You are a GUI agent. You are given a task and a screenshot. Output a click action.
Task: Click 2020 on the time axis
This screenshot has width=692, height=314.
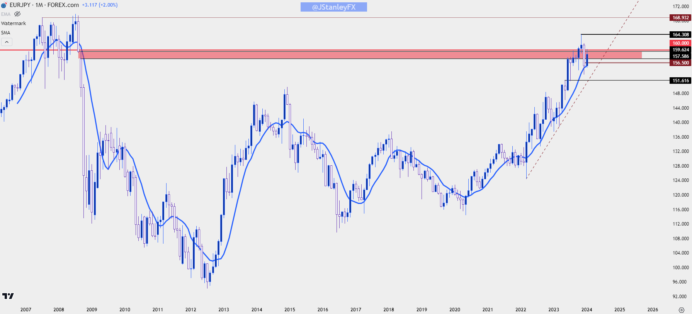pos(455,310)
